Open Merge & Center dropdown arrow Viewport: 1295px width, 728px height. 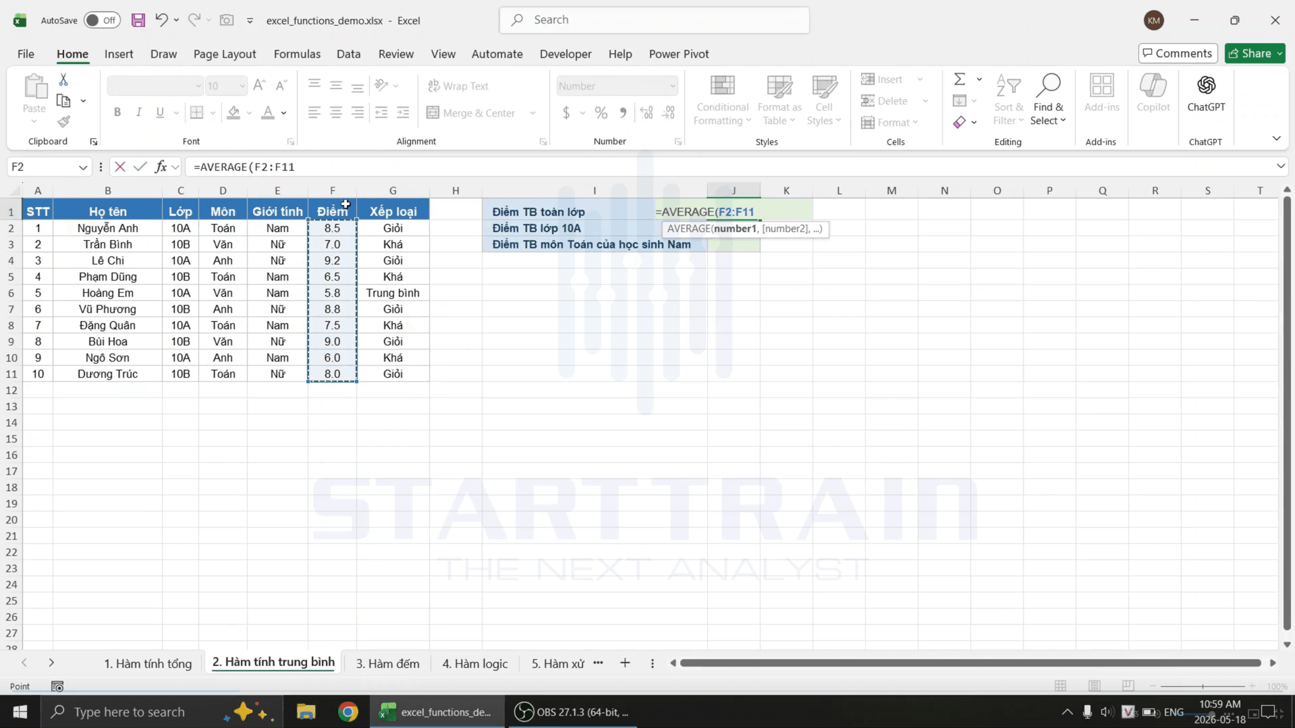pos(532,113)
